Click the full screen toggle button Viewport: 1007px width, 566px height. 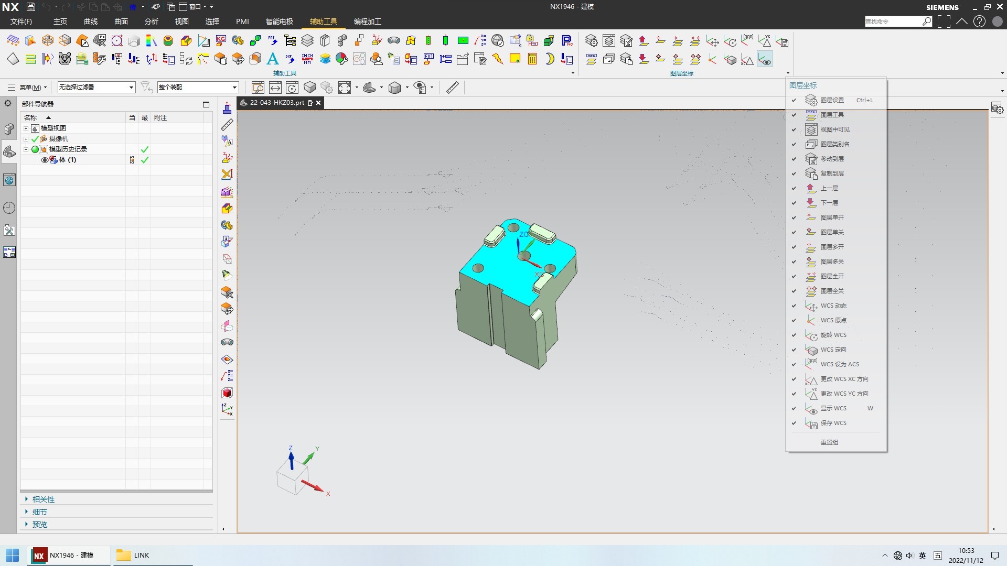[x=944, y=21]
